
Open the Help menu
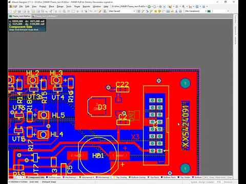pyautogui.click(x=106, y=7)
